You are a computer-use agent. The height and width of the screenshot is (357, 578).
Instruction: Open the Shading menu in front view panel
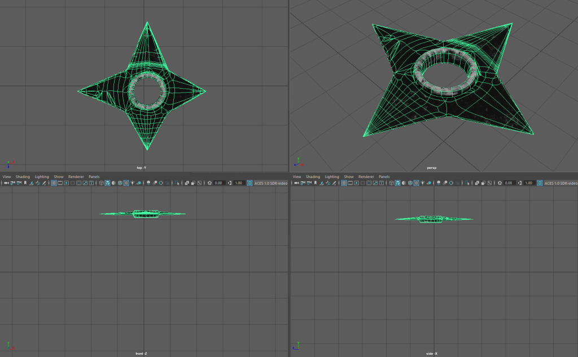coord(23,177)
